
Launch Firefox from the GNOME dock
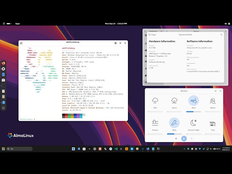coord(3,63)
